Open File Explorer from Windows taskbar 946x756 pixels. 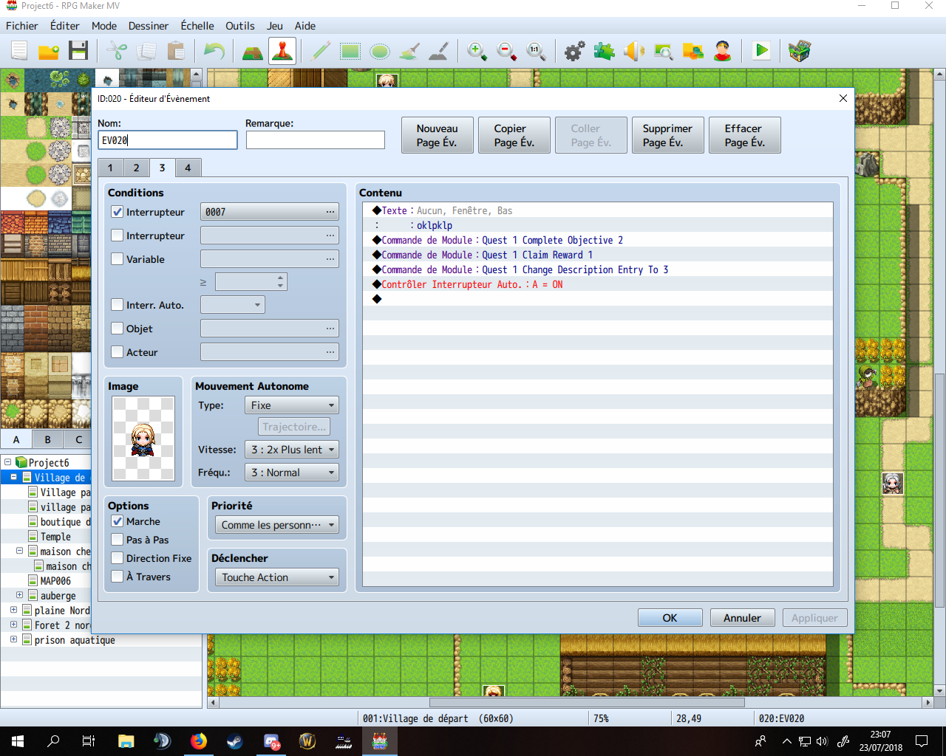(x=126, y=741)
